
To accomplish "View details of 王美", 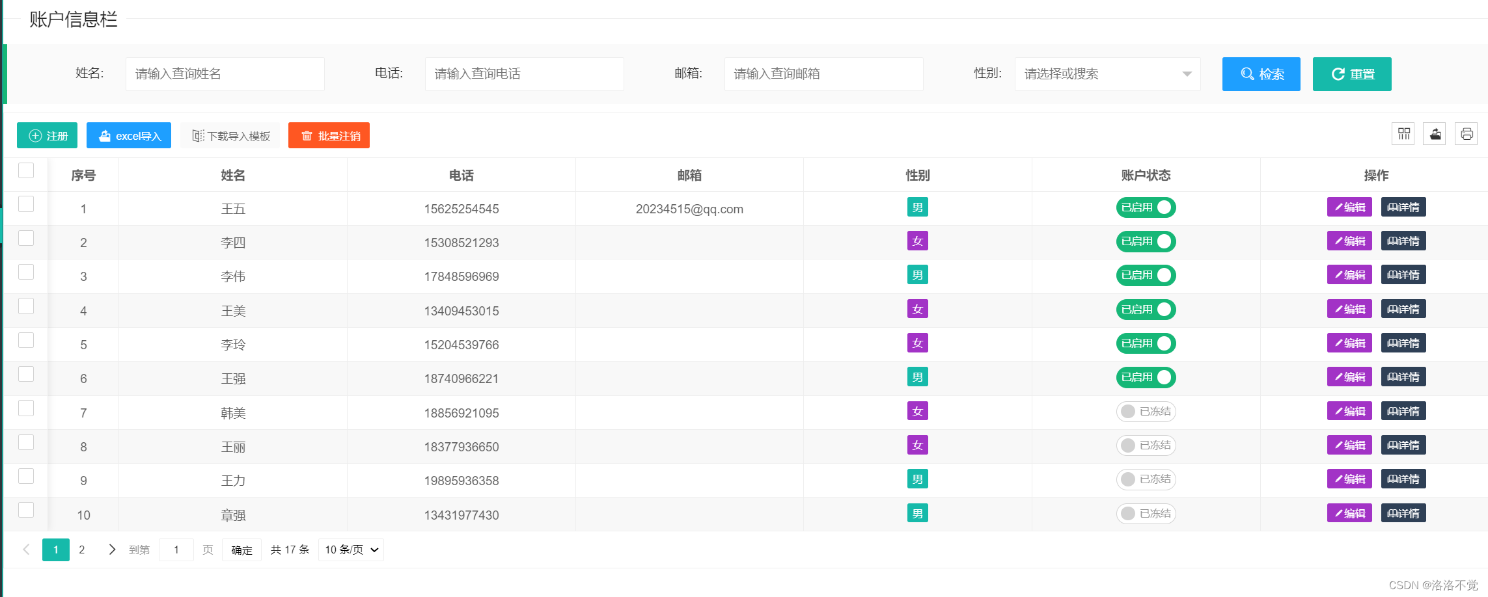I will [1403, 310].
